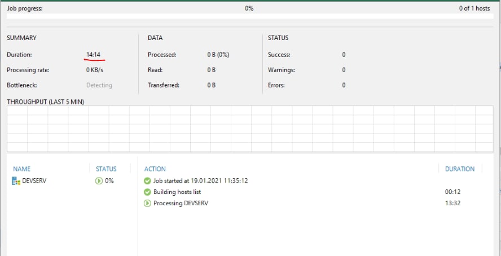
Task: Click the Warnings count value
Action: pyautogui.click(x=344, y=70)
